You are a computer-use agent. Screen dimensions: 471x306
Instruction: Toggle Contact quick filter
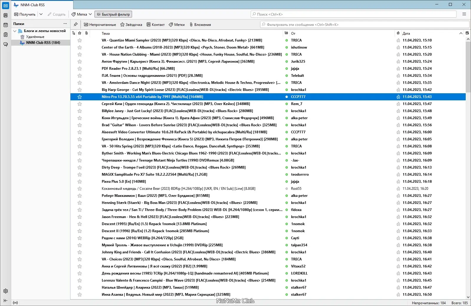(156, 25)
